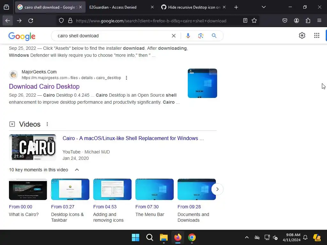The image size is (327, 245).
Task: Open MajorGeeks result three-dot options
Action: pyautogui.click(x=126, y=78)
